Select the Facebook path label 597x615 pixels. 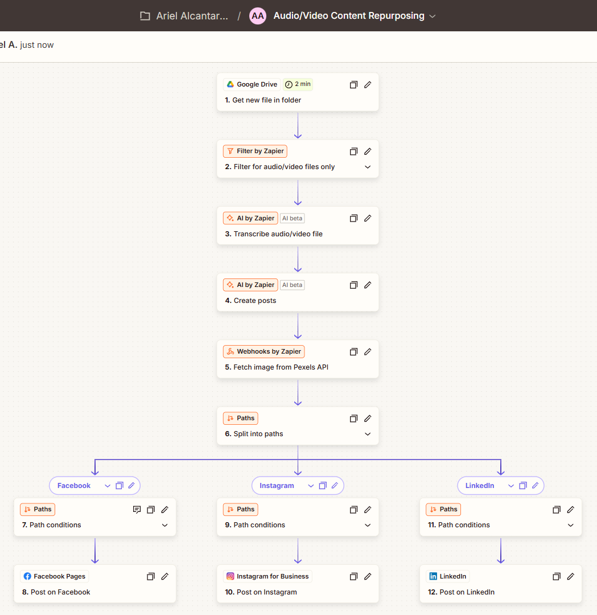click(74, 486)
